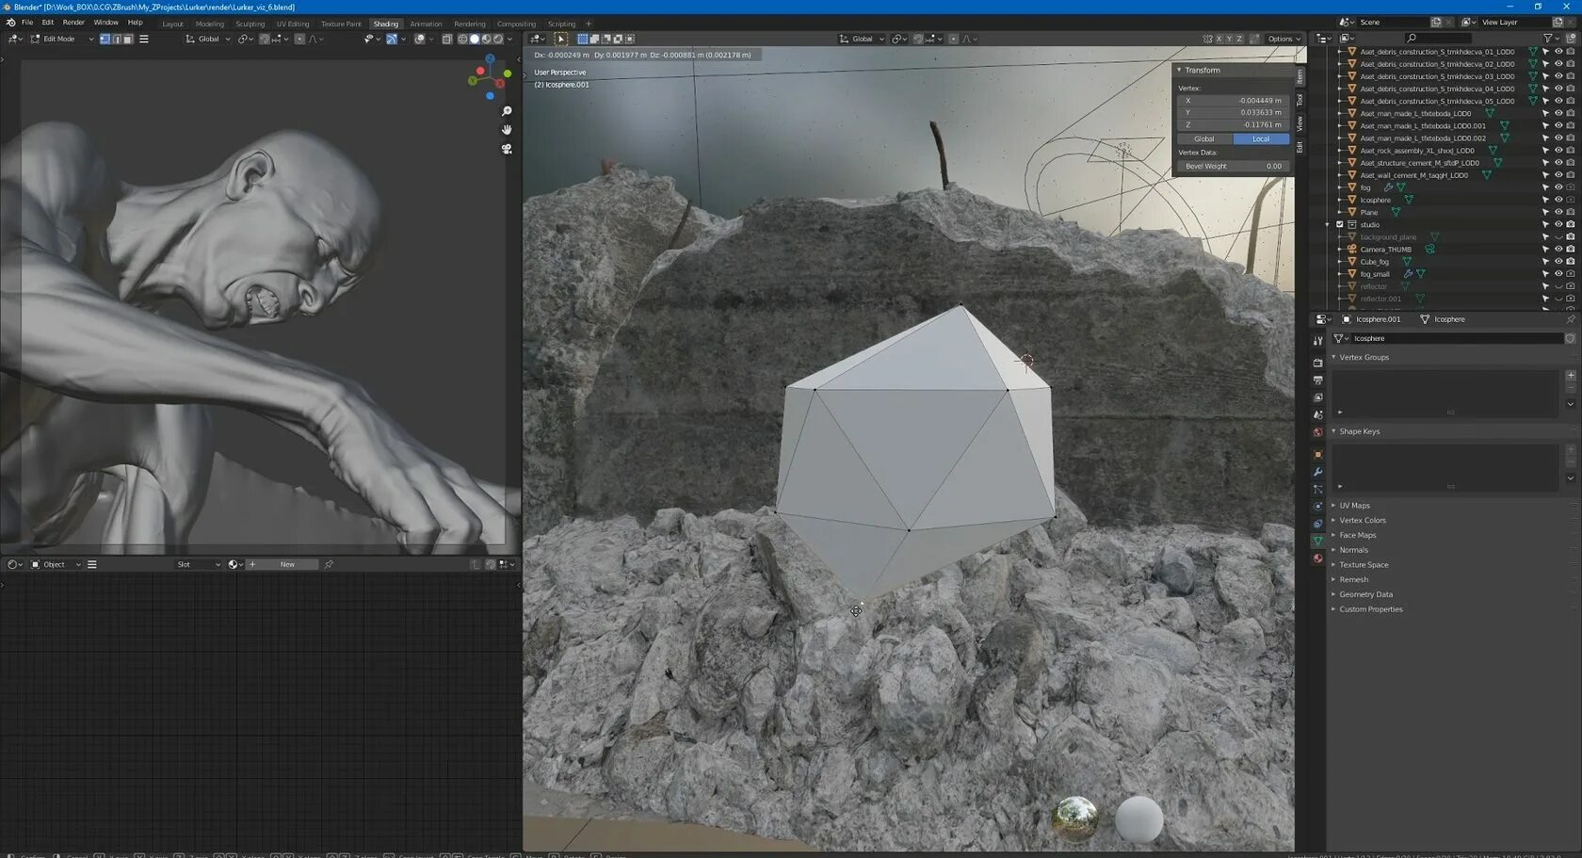The height and width of the screenshot is (858, 1582).
Task: Adjust the Bevel Weight slider
Action: pos(1233,166)
